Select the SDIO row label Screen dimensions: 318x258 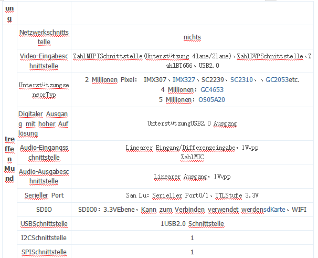44,209
